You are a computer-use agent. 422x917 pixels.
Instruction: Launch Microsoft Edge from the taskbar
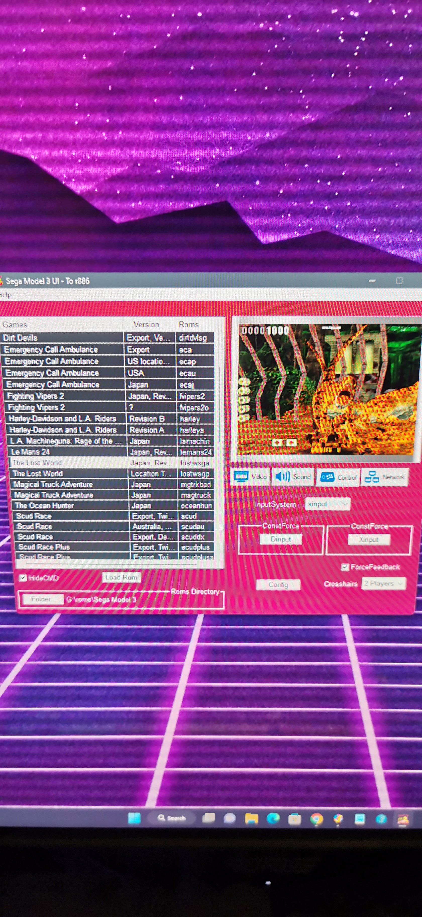coord(273,819)
